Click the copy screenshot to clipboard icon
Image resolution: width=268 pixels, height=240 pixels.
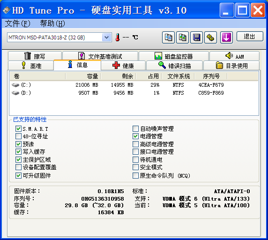coord(182,37)
